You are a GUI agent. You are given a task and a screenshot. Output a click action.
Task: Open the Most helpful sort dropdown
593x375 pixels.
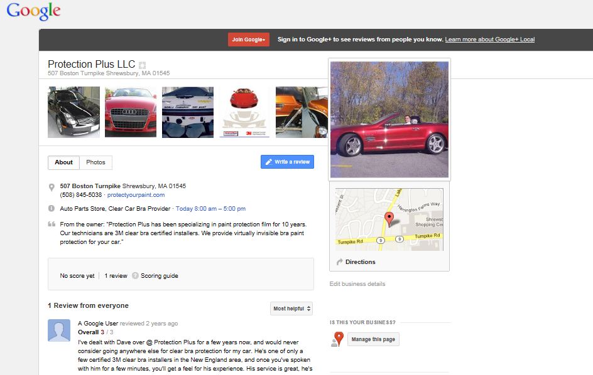click(x=291, y=309)
